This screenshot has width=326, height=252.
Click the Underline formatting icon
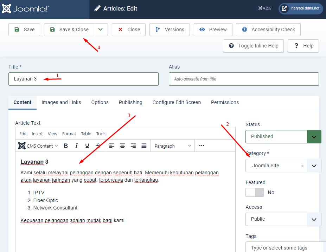87,146
